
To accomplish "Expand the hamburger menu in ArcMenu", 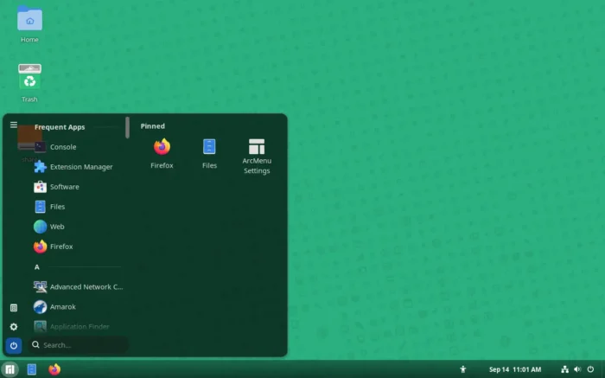I will [14, 125].
